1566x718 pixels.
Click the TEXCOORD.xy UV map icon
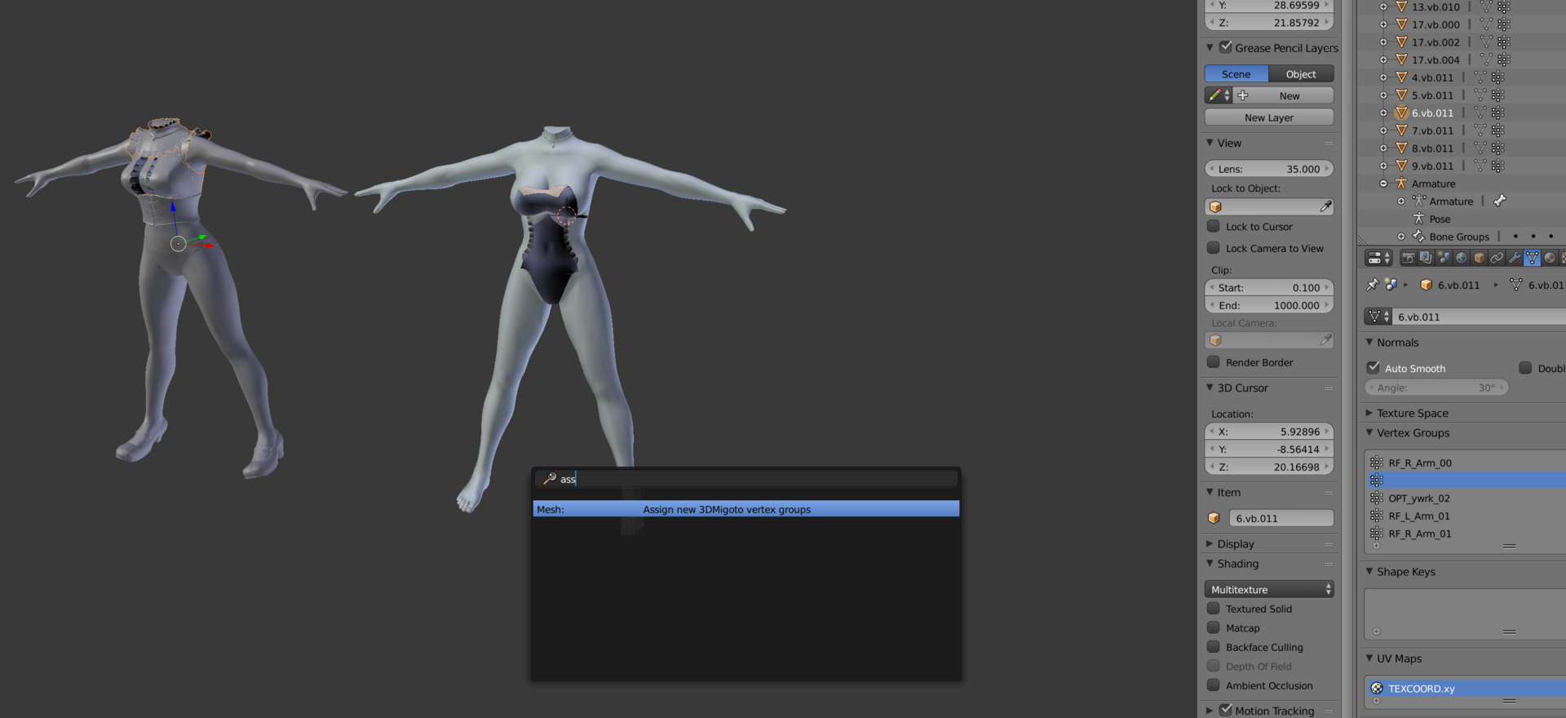pos(1377,689)
